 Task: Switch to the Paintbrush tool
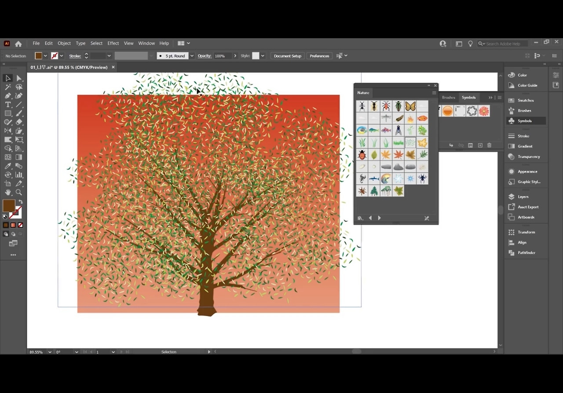coord(19,113)
